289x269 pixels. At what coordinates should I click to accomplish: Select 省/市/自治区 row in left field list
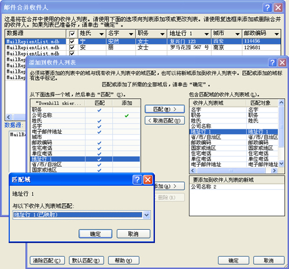(86, 165)
